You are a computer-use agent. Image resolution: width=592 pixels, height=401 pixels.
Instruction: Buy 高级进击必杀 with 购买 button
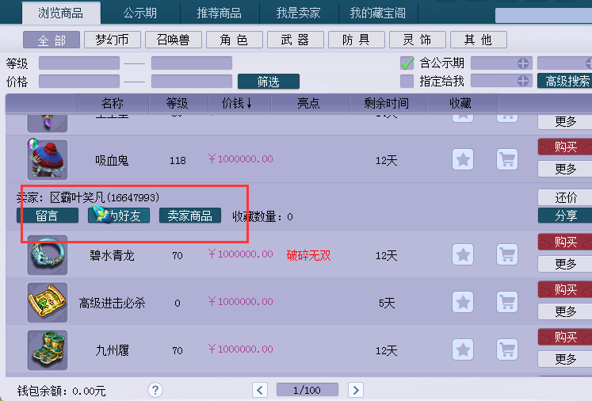click(565, 289)
